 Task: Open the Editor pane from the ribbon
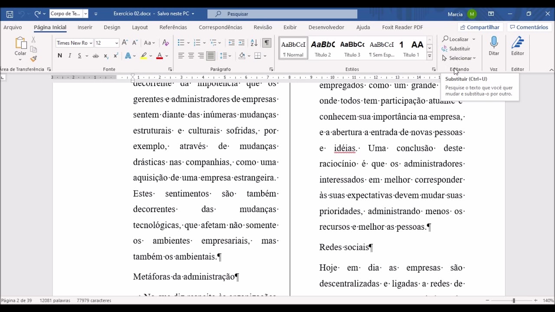pos(517,46)
